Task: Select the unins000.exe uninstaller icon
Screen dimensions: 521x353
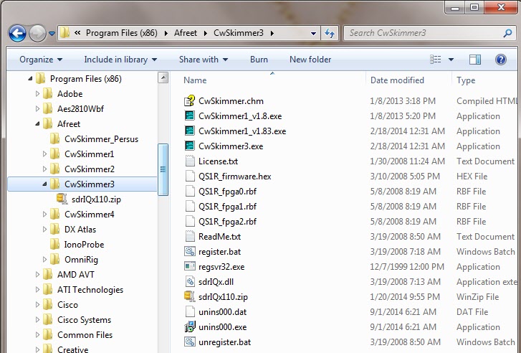Action: pos(190,326)
